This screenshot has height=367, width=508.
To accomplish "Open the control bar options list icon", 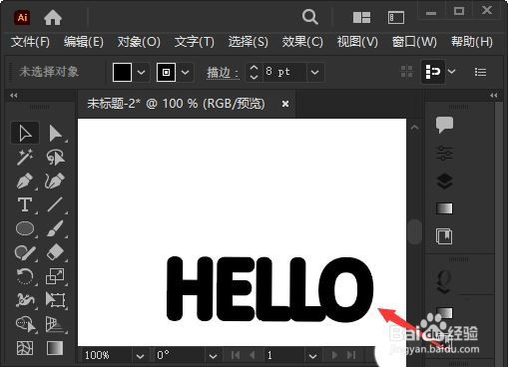I will click(480, 72).
